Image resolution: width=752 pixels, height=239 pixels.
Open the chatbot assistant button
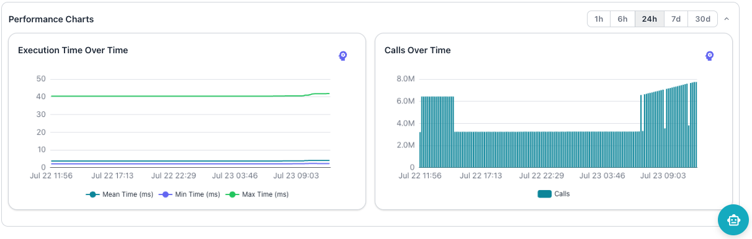[x=733, y=220]
